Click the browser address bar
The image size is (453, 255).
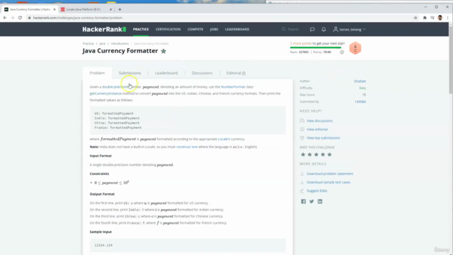coord(219,18)
